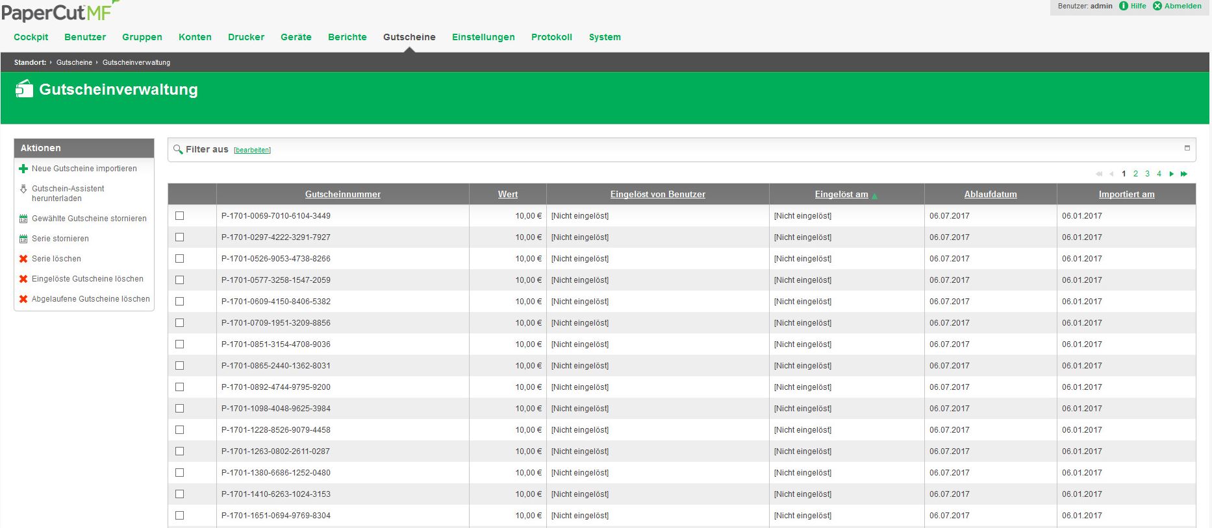Sort table by Gutscheinnummer column
Screen dimensions: 1212x528
(x=343, y=195)
